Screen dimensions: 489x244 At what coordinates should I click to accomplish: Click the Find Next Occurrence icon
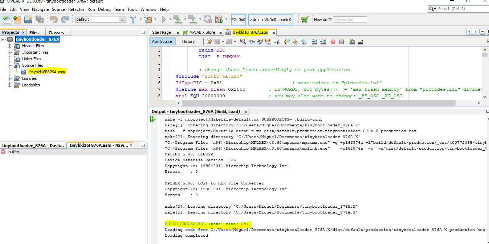[x=260, y=41]
